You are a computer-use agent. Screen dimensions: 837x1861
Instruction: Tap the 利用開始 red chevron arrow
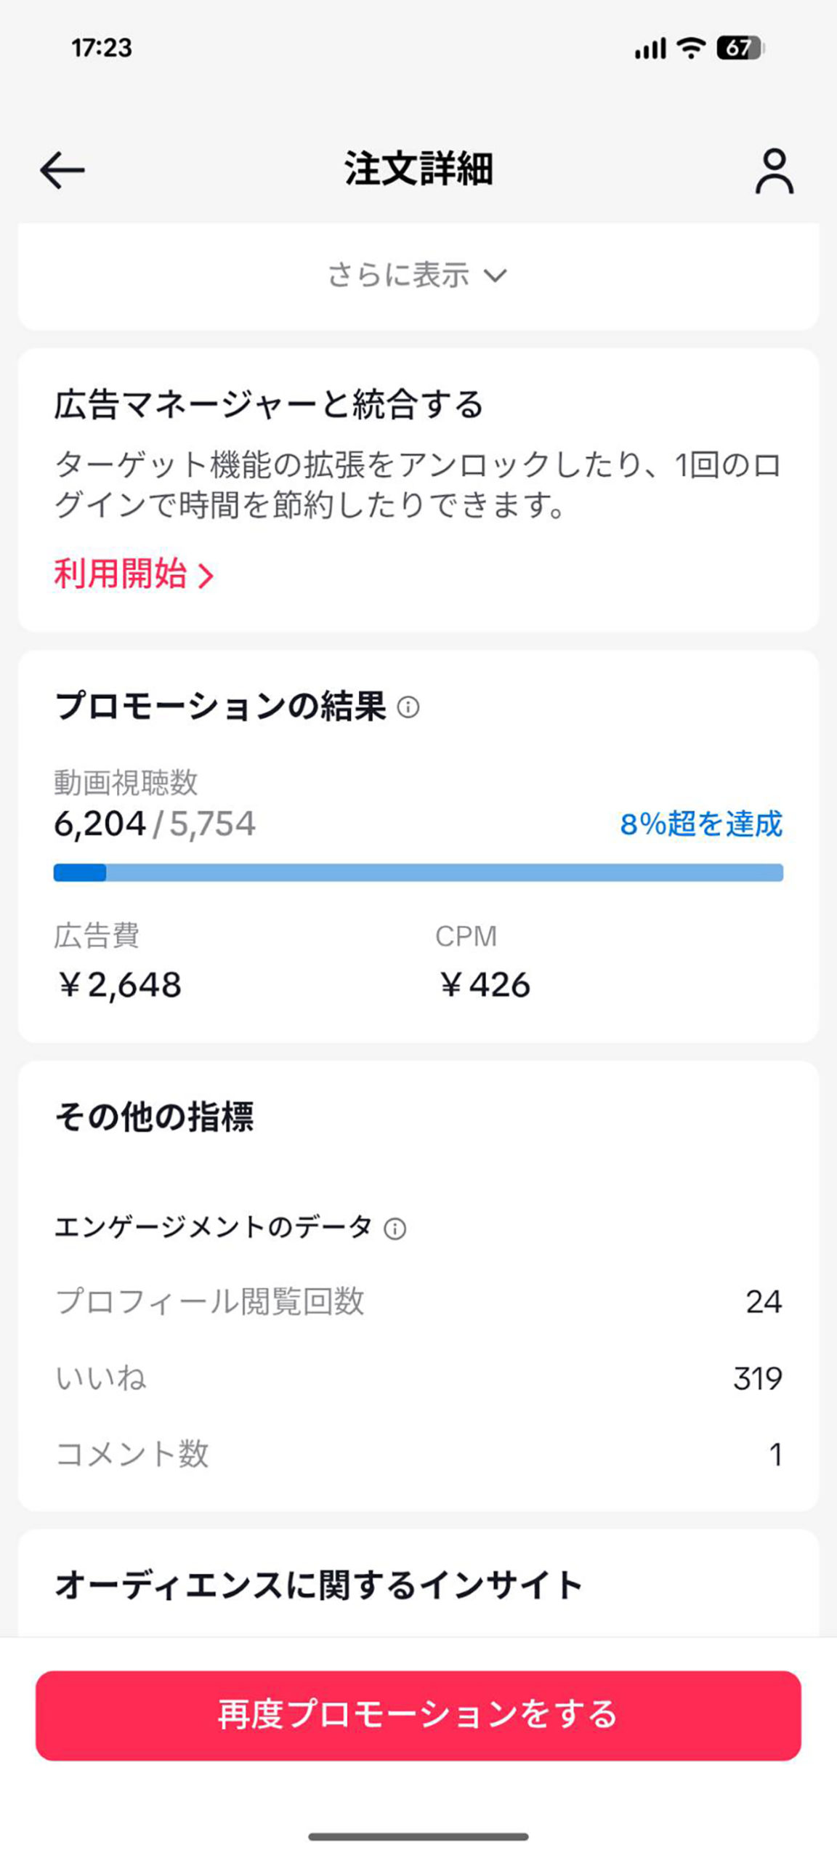click(x=207, y=576)
